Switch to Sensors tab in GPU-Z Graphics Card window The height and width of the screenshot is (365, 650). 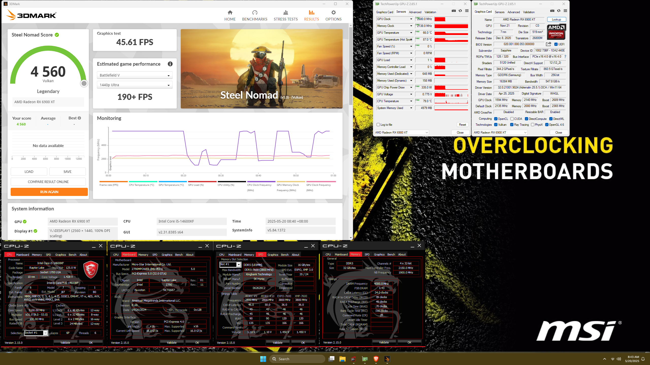click(x=499, y=12)
